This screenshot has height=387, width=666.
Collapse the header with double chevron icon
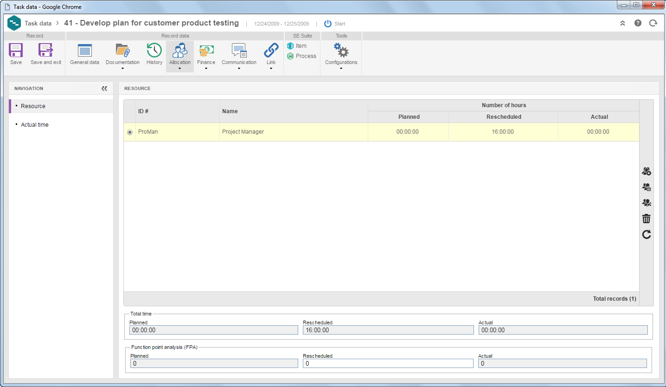point(622,23)
